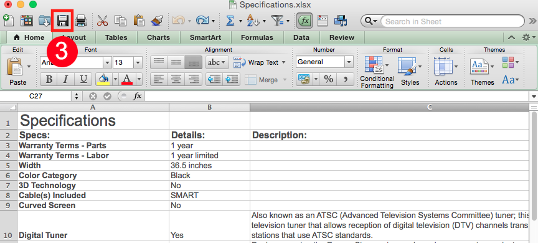Image resolution: width=538 pixels, height=243 pixels.
Task: Click Search in Sheet field
Action: (x=452, y=21)
